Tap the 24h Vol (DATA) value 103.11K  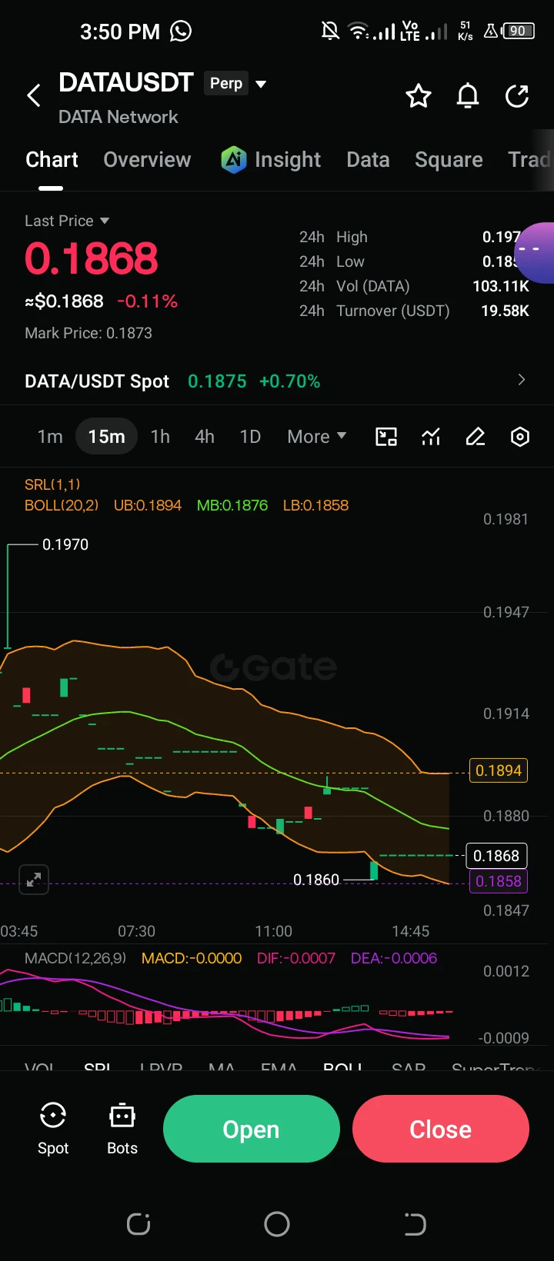click(501, 286)
